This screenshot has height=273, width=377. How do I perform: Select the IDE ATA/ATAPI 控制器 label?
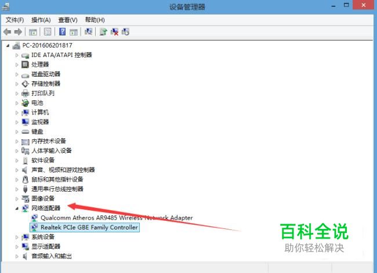tap(61, 55)
